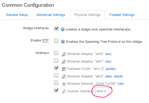Uncheck the eth1.2 Software VLAN checkbox
Image resolution: width=149 pixels, height=103 pixels.
tap(56, 68)
